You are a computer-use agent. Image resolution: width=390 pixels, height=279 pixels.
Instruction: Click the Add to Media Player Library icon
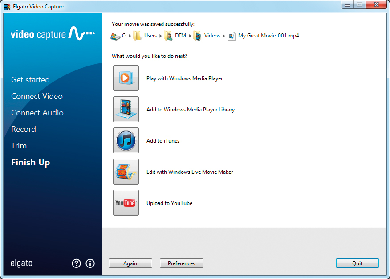(126, 109)
